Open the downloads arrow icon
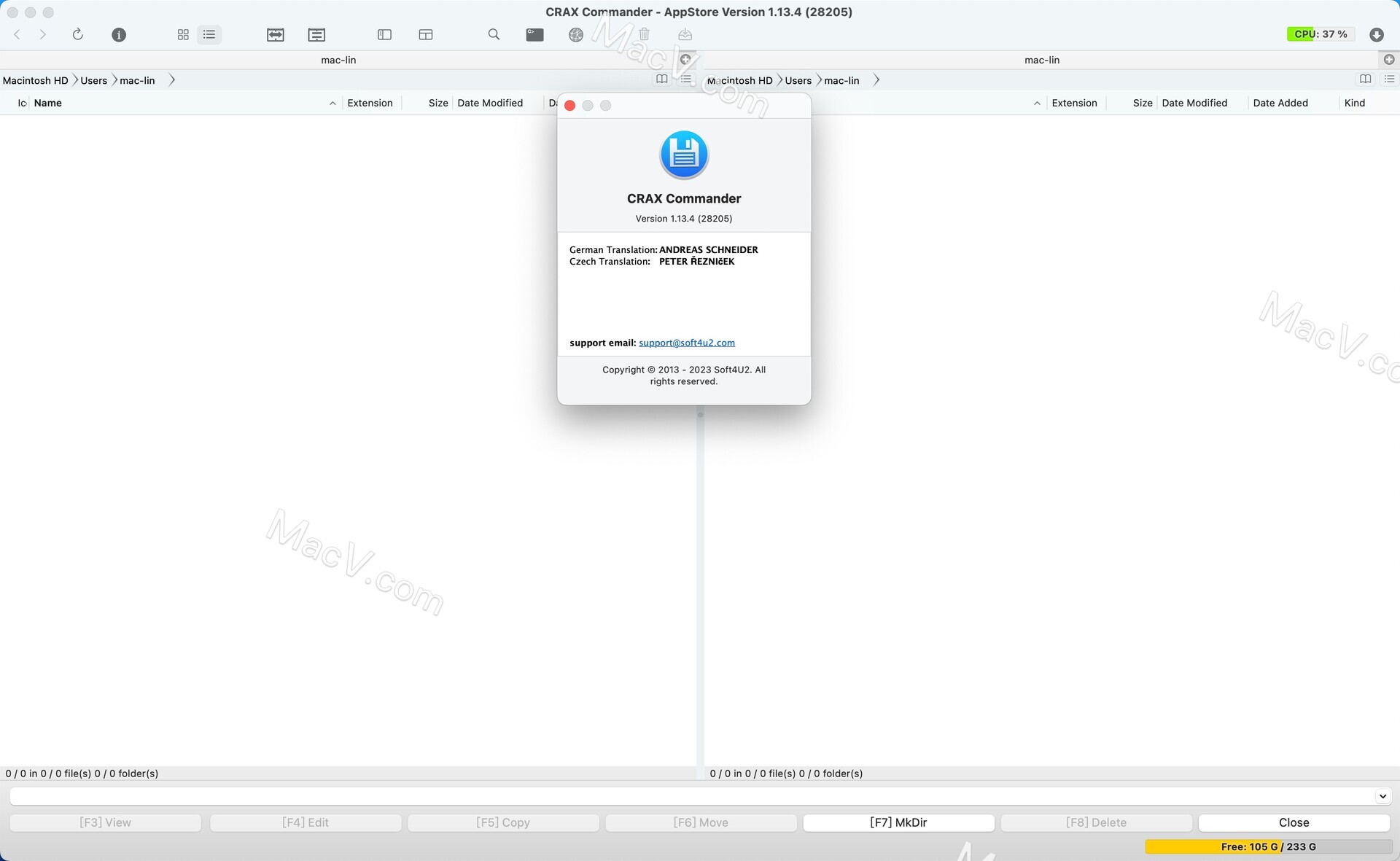1400x861 pixels. [1377, 34]
